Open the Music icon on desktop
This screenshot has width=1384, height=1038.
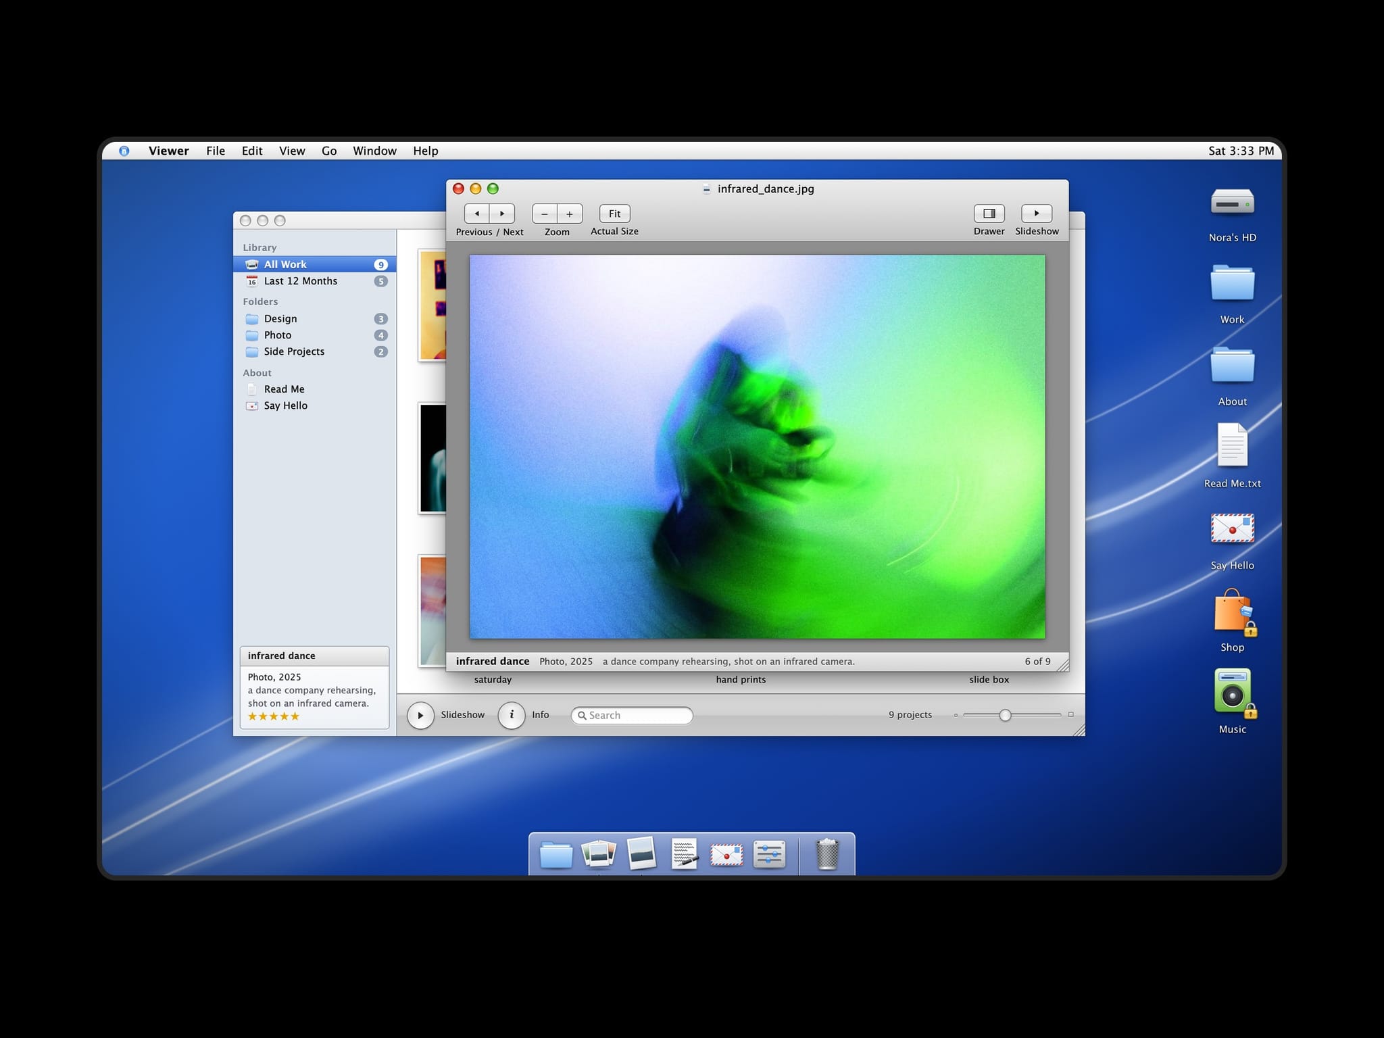click(x=1233, y=692)
